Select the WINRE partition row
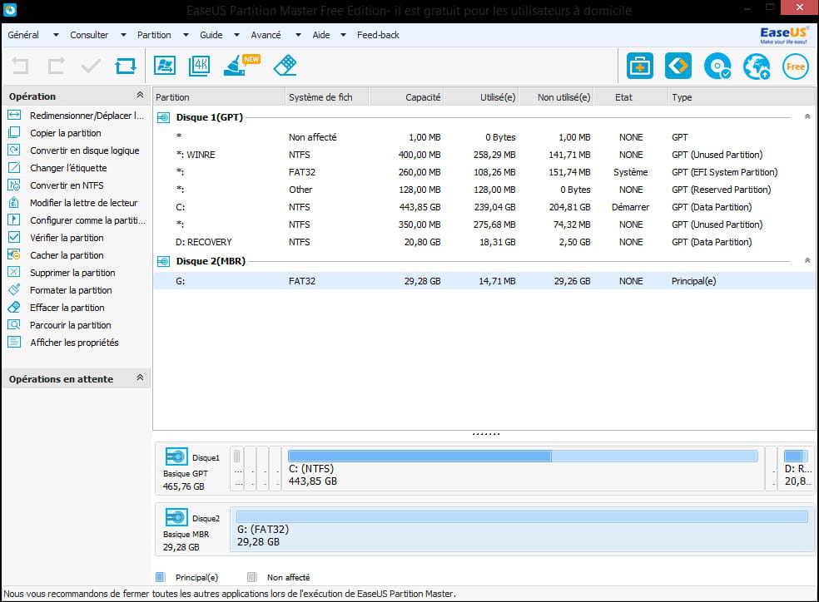Viewport: 819px width, 602px height. pyautogui.click(x=484, y=155)
